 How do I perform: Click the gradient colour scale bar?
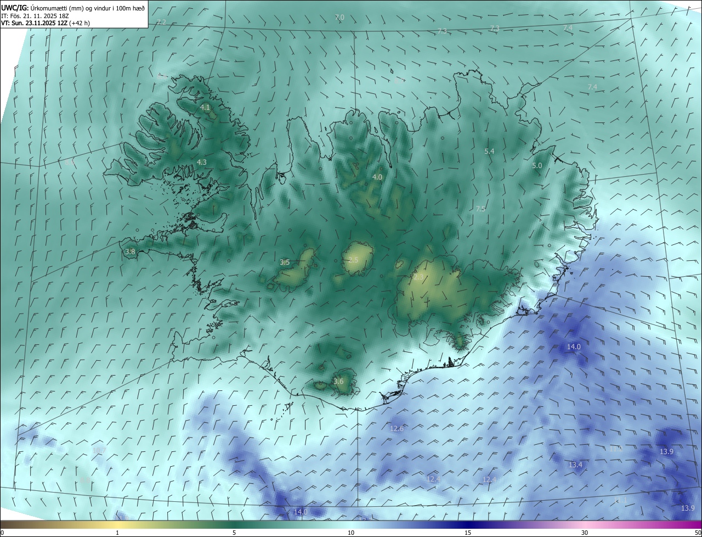351,525
